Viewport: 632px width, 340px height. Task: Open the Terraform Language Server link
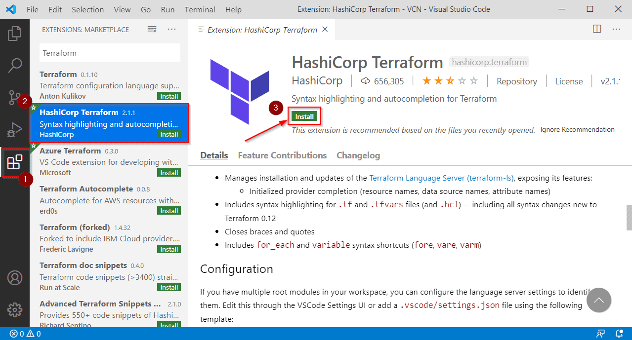coord(441,178)
